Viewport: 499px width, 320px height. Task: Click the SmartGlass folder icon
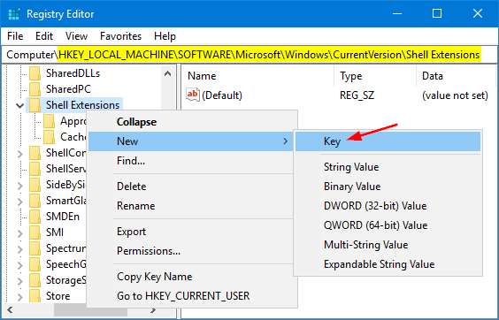[35, 201]
